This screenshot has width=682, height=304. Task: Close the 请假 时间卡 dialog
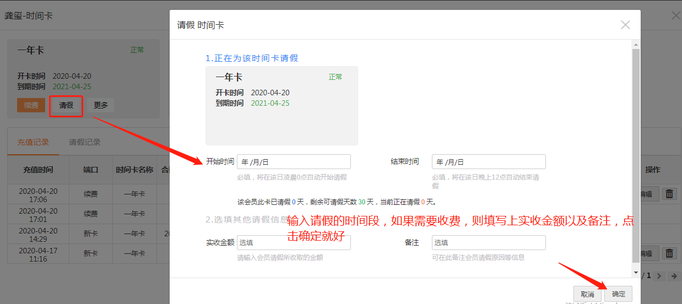[625, 25]
